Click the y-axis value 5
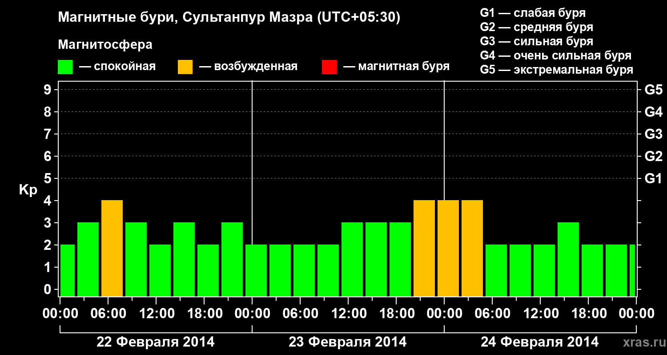The image size is (667, 355). pos(48,178)
